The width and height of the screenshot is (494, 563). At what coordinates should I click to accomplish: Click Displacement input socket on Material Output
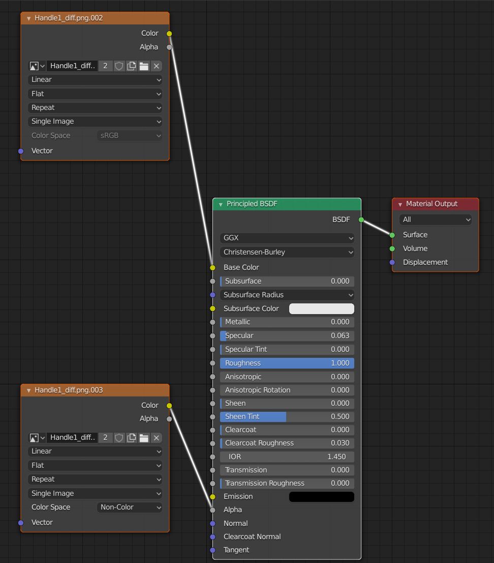(x=392, y=263)
